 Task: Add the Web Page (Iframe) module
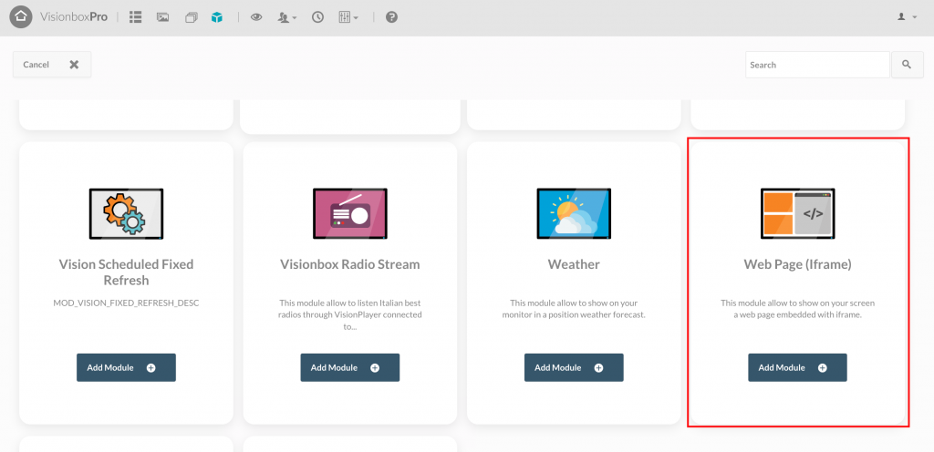pos(797,367)
